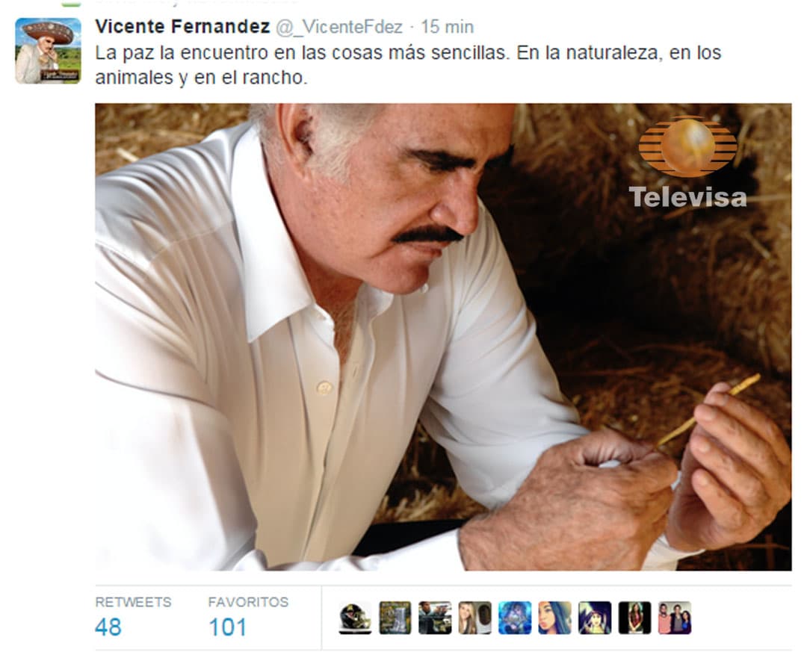Click the blue glowing artwork avatar
Image resolution: width=807 pixels, height=655 pixels.
[515, 618]
